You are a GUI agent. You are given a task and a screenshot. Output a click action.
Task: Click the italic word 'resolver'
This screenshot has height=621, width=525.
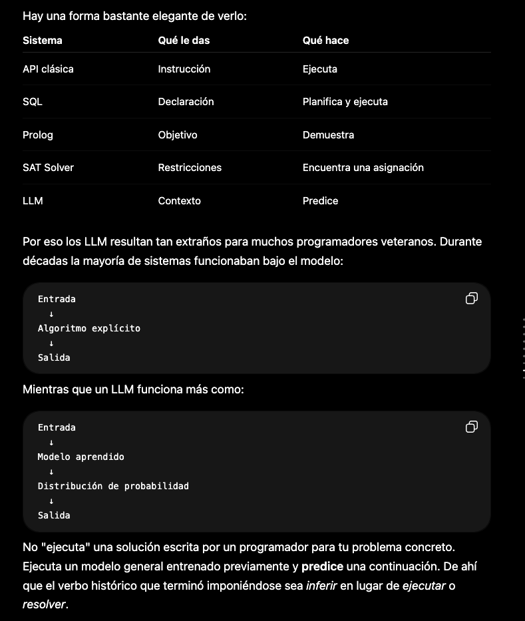pyautogui.click(x=44, y=604)
